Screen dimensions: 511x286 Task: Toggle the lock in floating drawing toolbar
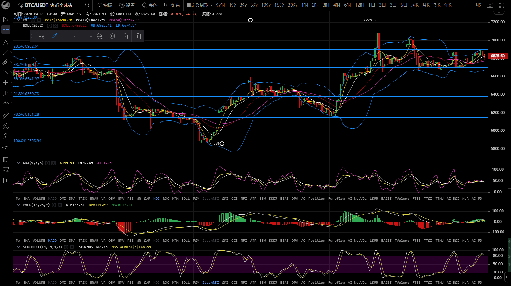125,36
